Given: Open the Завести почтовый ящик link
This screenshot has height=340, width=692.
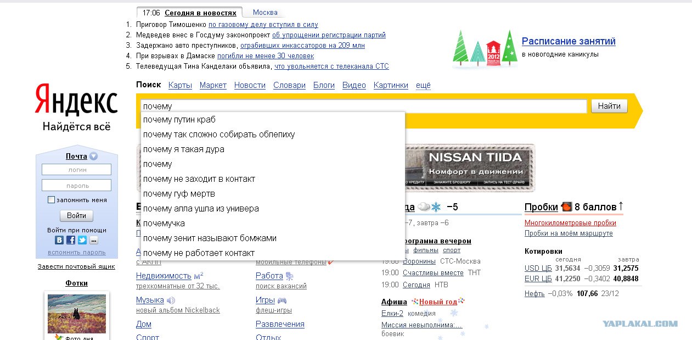Looking at the screenshot, I should point(76,266).
